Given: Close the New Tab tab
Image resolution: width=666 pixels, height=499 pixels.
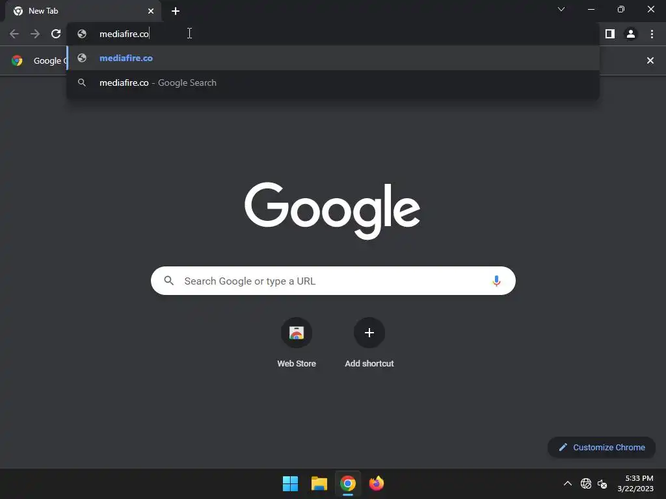Looking at the screenshot, I should (x=151, y=11).
